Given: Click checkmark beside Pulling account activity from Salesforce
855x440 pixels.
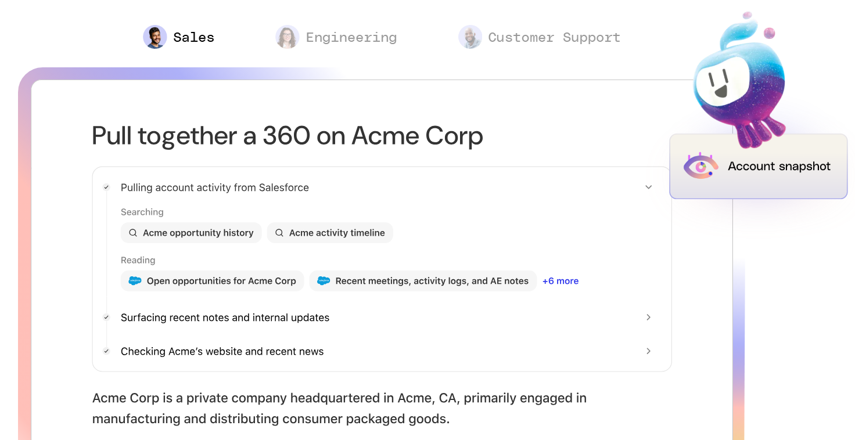Looking at the screenshot, I should [106, 187].
